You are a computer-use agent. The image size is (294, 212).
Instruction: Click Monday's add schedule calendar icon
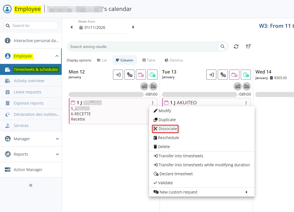point(141,75)
